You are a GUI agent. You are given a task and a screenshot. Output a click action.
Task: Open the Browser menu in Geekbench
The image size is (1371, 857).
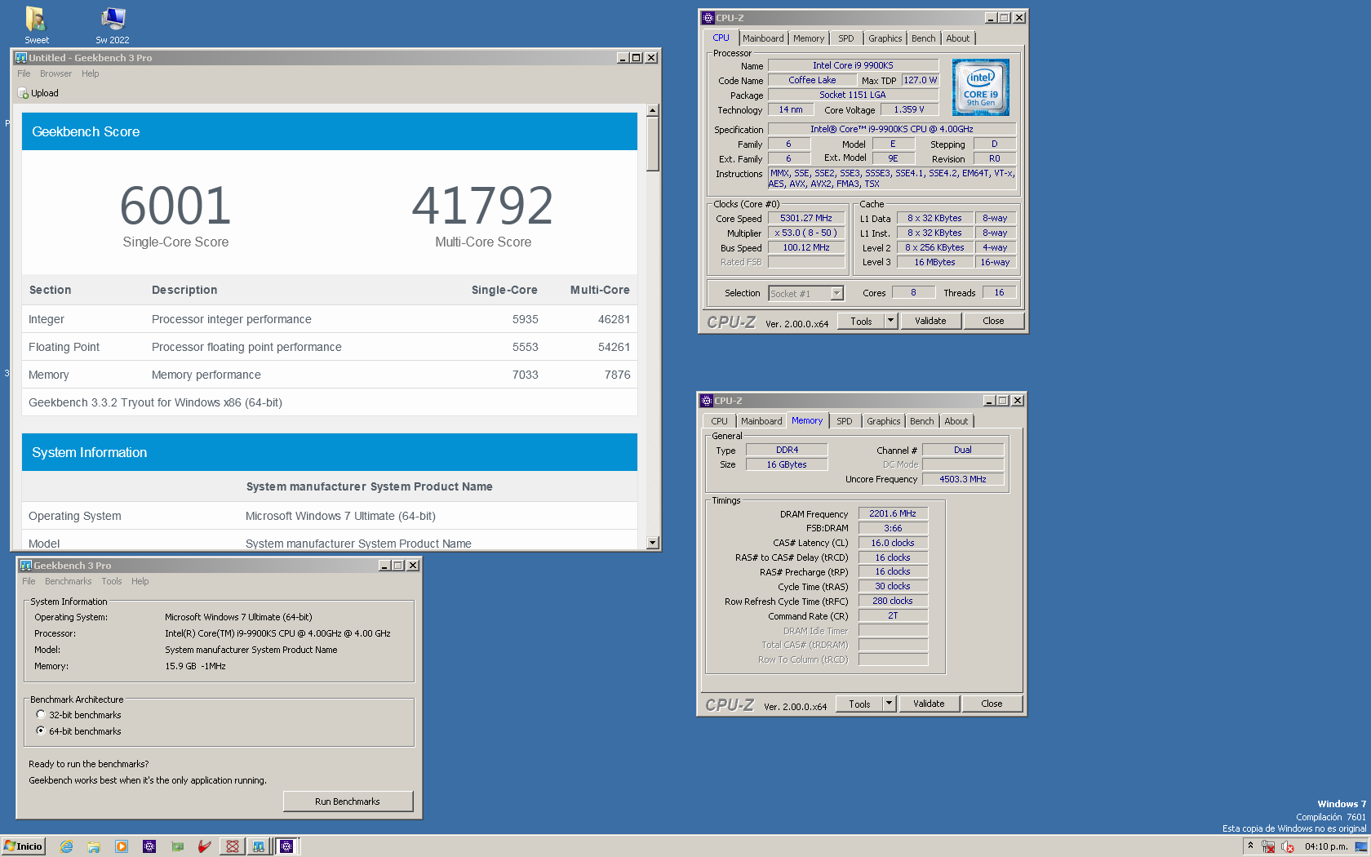55,73
